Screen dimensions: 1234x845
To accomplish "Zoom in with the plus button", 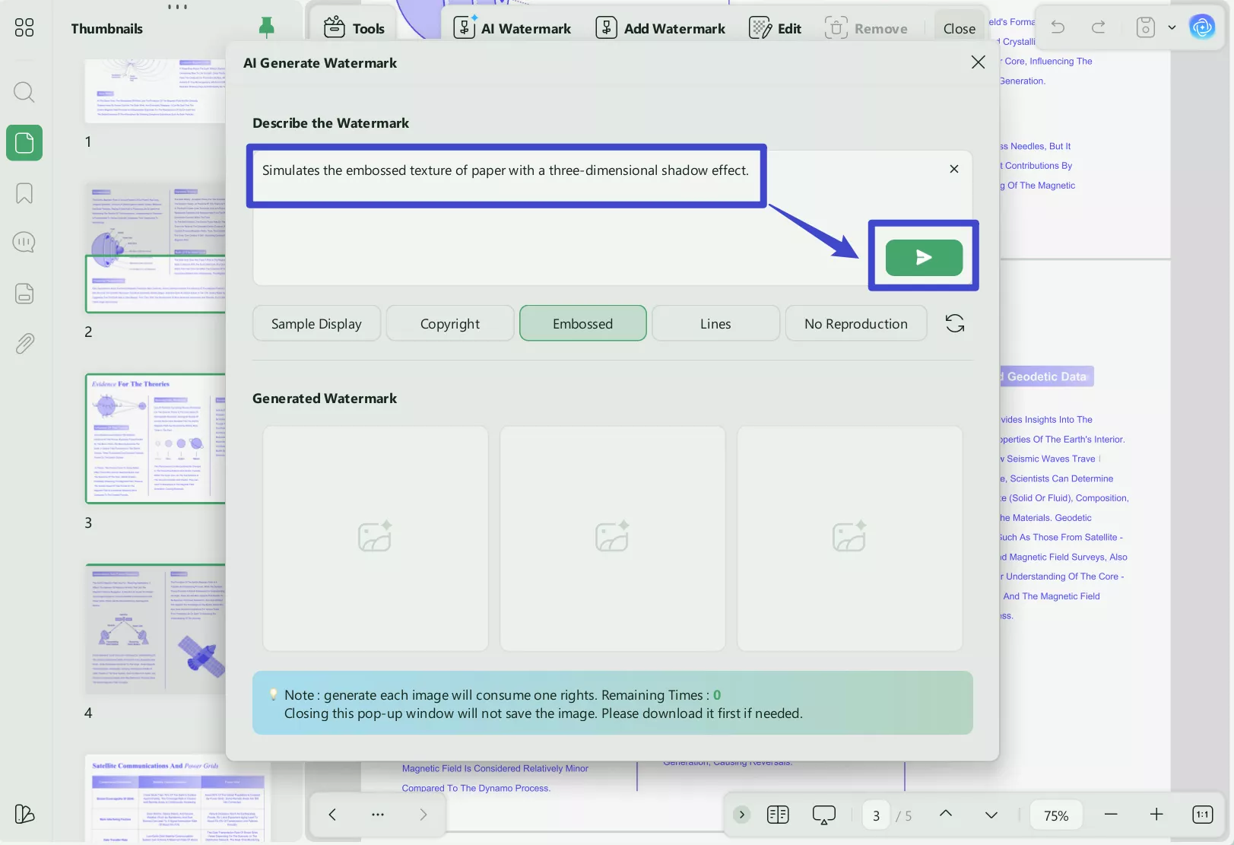I will (1156, 815).
